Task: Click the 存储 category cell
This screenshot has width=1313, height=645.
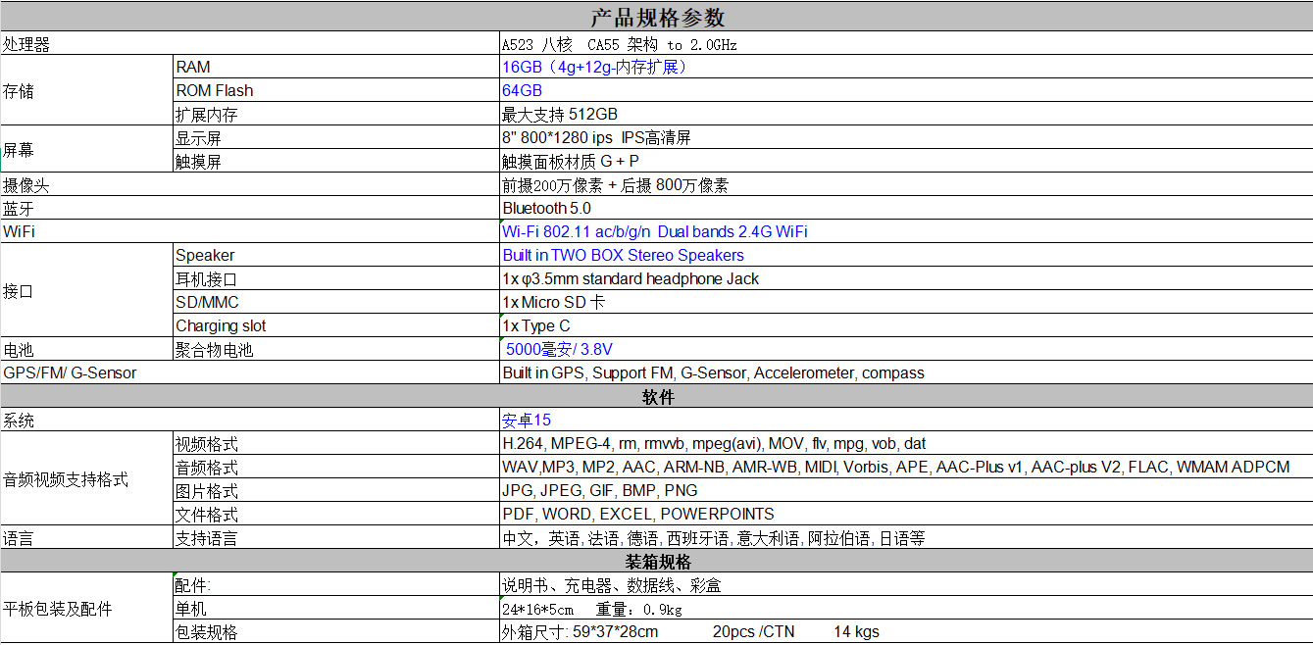Action: pos(86,91)
